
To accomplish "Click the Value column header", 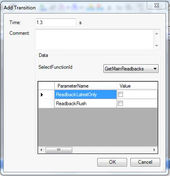I will (x=137, y=86).
